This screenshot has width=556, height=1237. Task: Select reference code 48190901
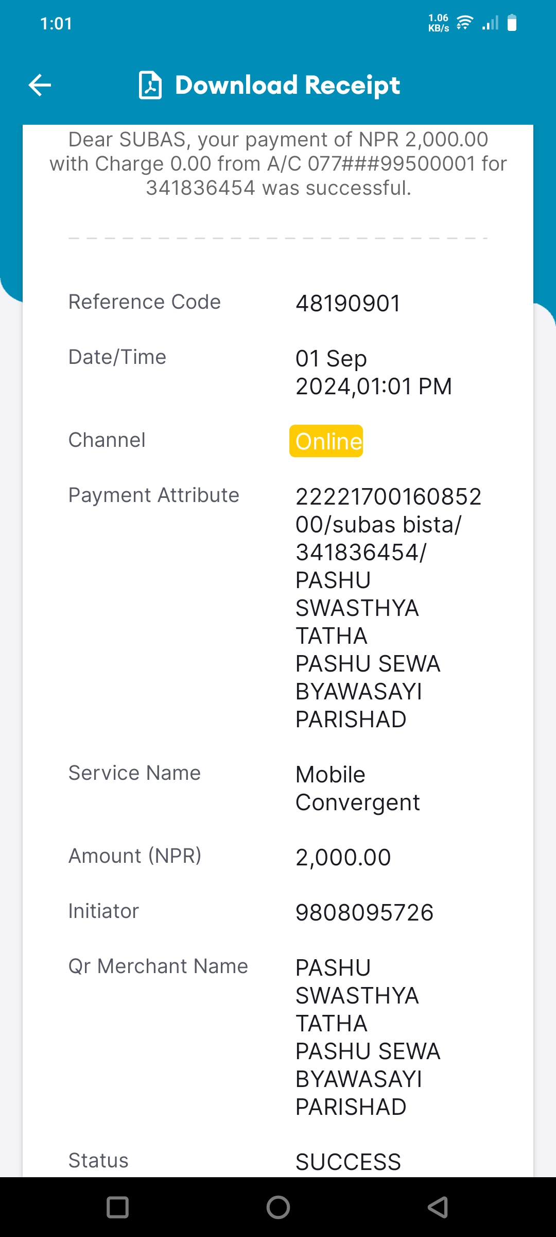tap(348, 303)
